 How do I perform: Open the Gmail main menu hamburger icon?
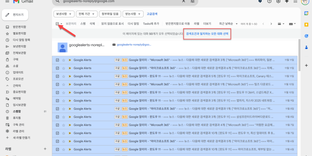click(7, 1)
